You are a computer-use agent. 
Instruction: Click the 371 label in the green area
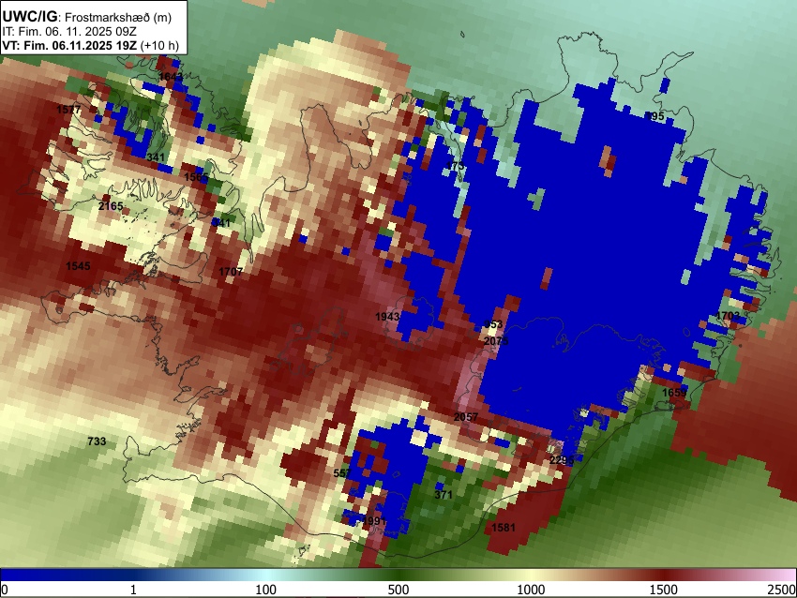tap(444, 495)
